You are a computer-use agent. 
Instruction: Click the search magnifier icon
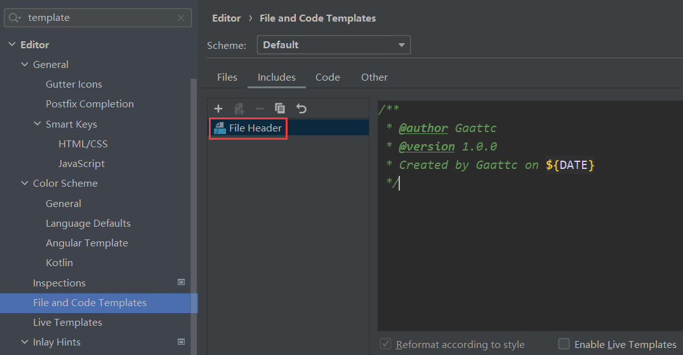15,18
